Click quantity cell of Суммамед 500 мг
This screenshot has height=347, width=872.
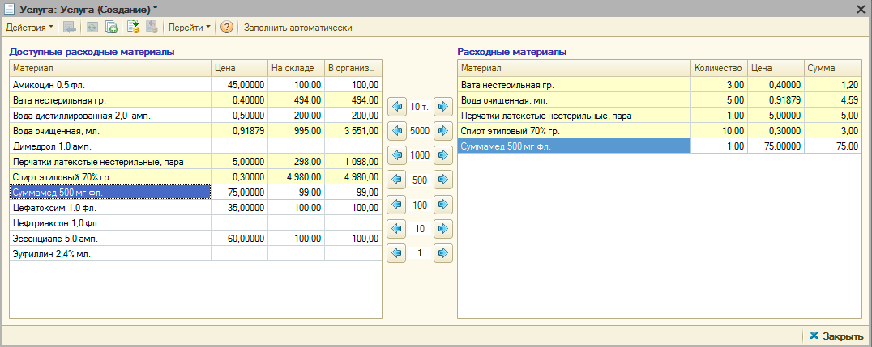(x=718, y=146)
